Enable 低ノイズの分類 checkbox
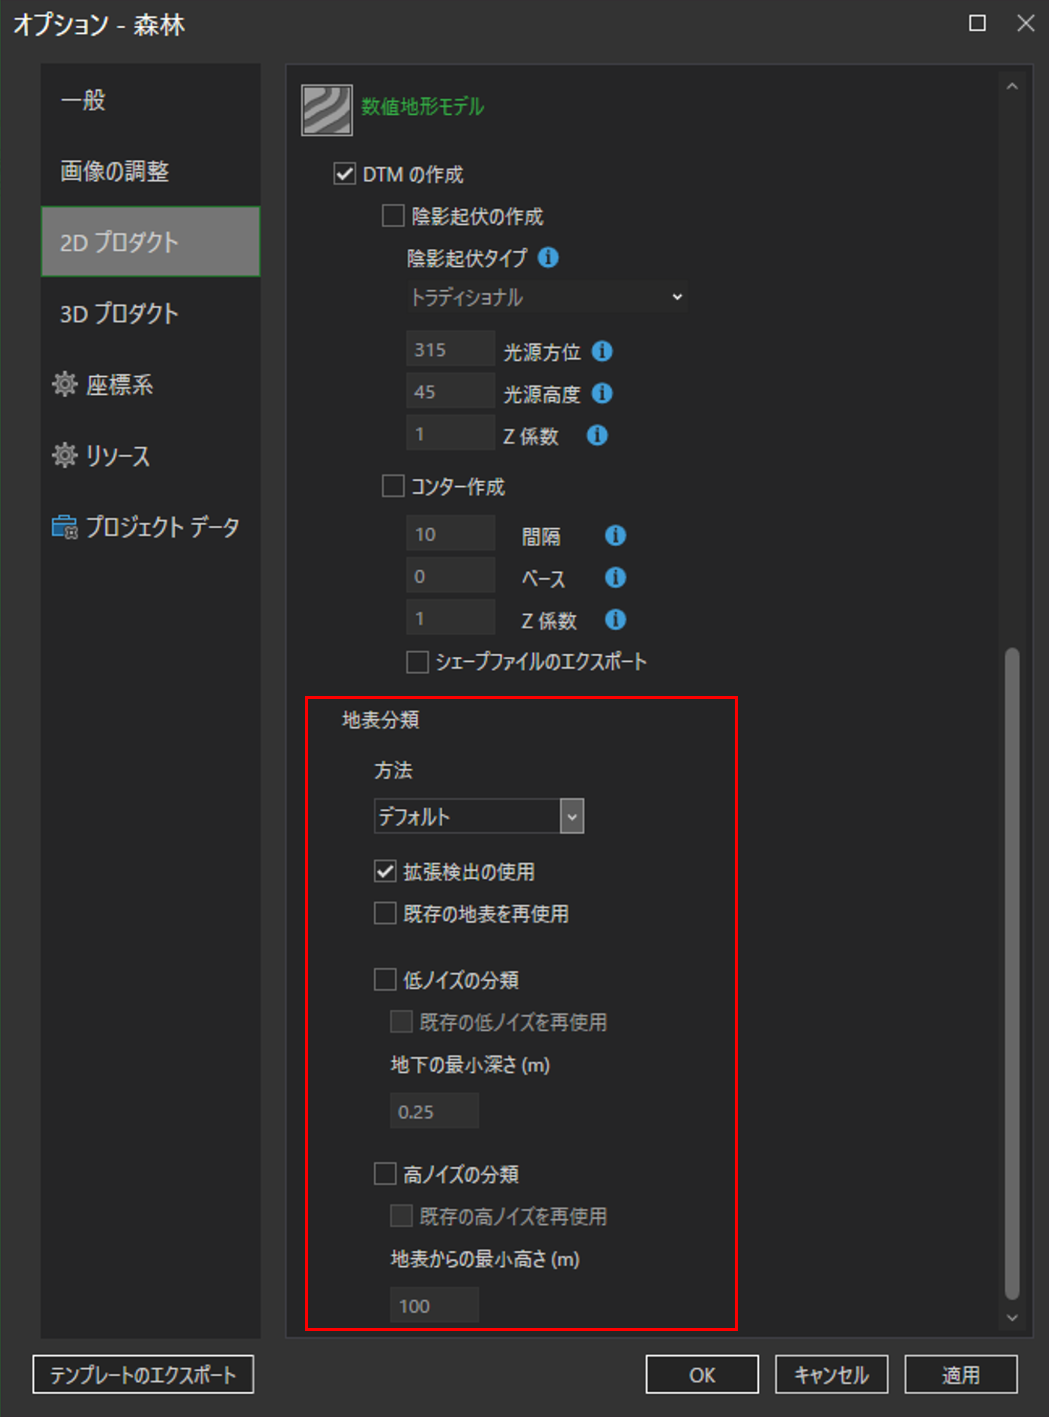Screen dimensions: 1049x1417 pyautogui.click(x=385, y=980)
